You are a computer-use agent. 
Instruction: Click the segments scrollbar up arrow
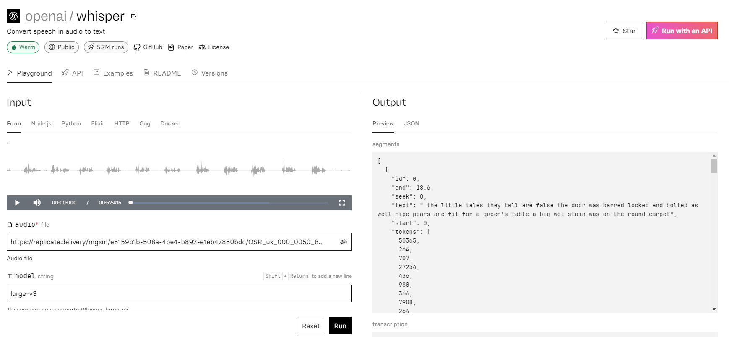point(714,156)
